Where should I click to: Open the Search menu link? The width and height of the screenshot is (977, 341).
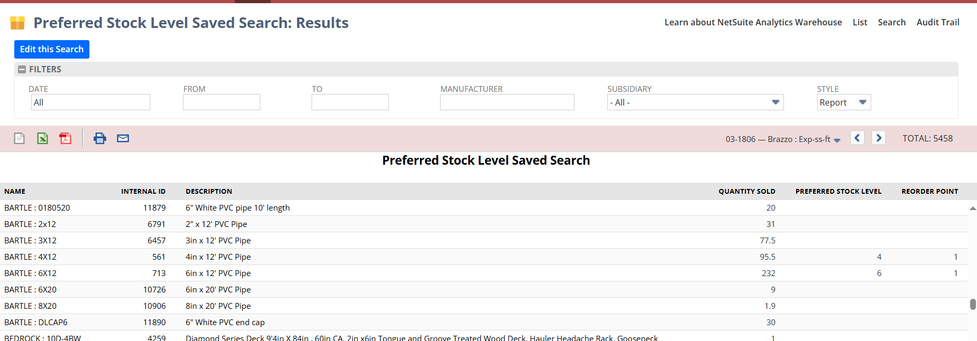click(891, 22)
